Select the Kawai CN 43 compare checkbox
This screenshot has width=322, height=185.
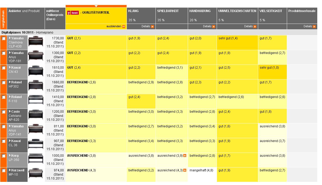click(x=3, y=68)
